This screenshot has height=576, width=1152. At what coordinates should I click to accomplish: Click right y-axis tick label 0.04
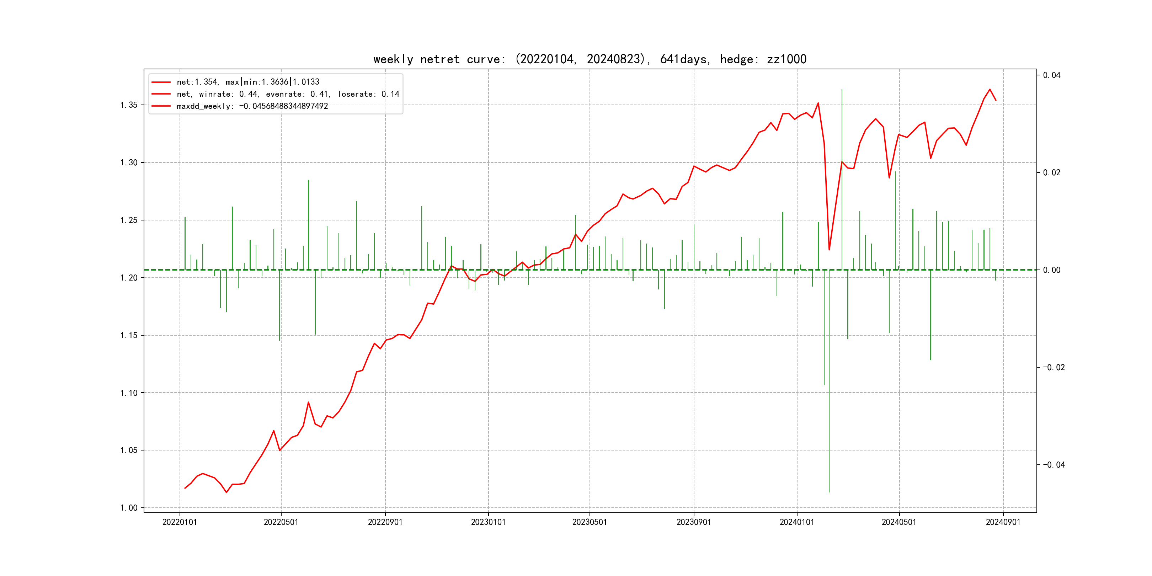pyautogui.click(x=1051, y=75)
